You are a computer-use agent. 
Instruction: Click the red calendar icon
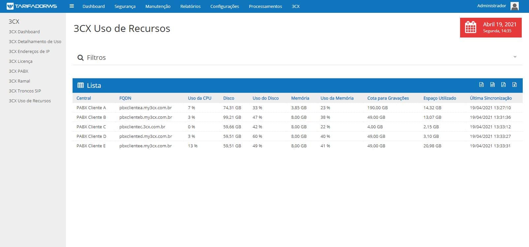pos(471,27)
